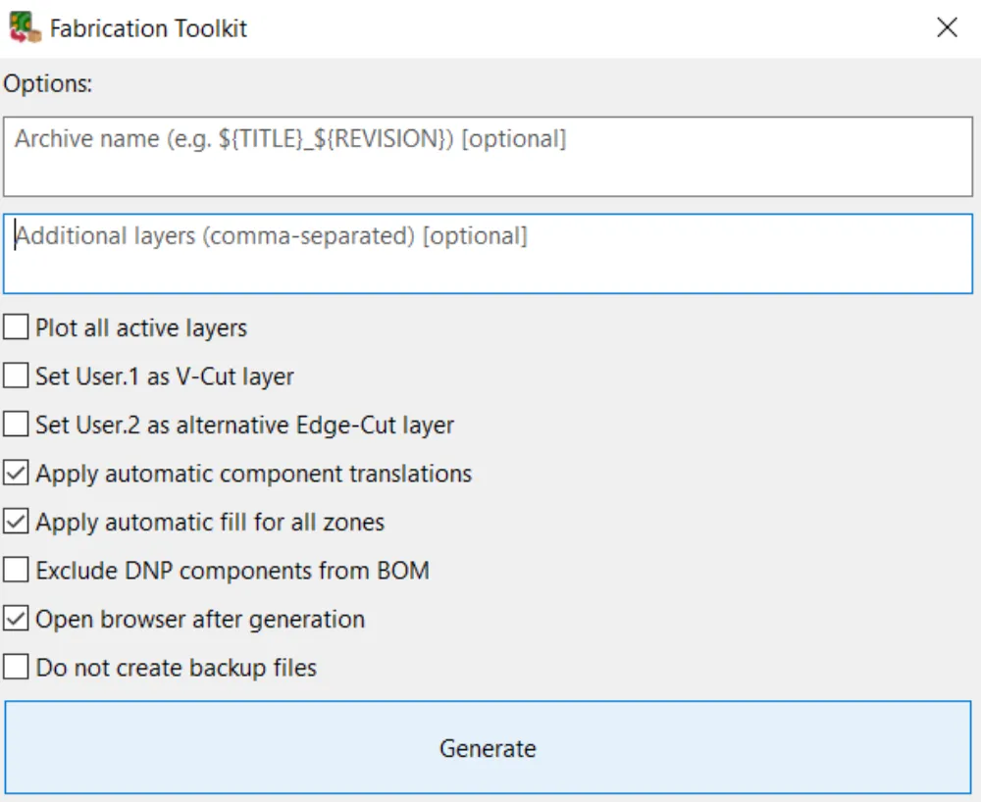Image resolution: width=981 pixels, height=802 pixels.
Task: Enable the Plot all active layers checkbox
Action: 16,327
